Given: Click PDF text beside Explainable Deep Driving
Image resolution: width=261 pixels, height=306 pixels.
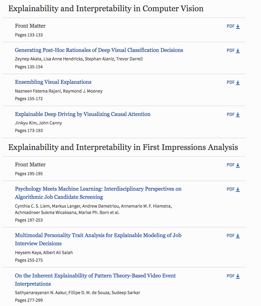Looking at the screenshot, I should [x=231, y=114].
